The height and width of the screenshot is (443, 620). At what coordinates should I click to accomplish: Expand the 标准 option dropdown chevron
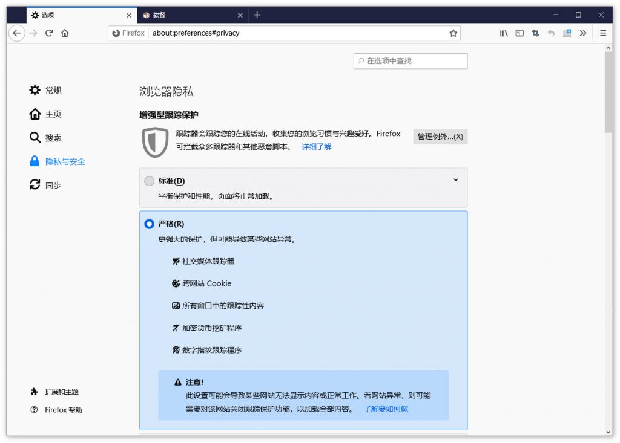tap(456, 179)
